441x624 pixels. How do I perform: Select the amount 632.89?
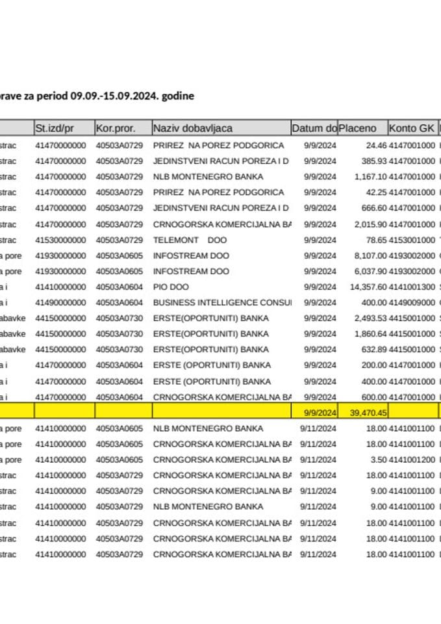[374, 350]
